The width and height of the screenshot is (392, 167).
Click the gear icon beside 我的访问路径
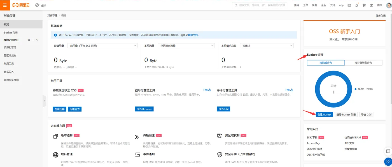[29, 40]
